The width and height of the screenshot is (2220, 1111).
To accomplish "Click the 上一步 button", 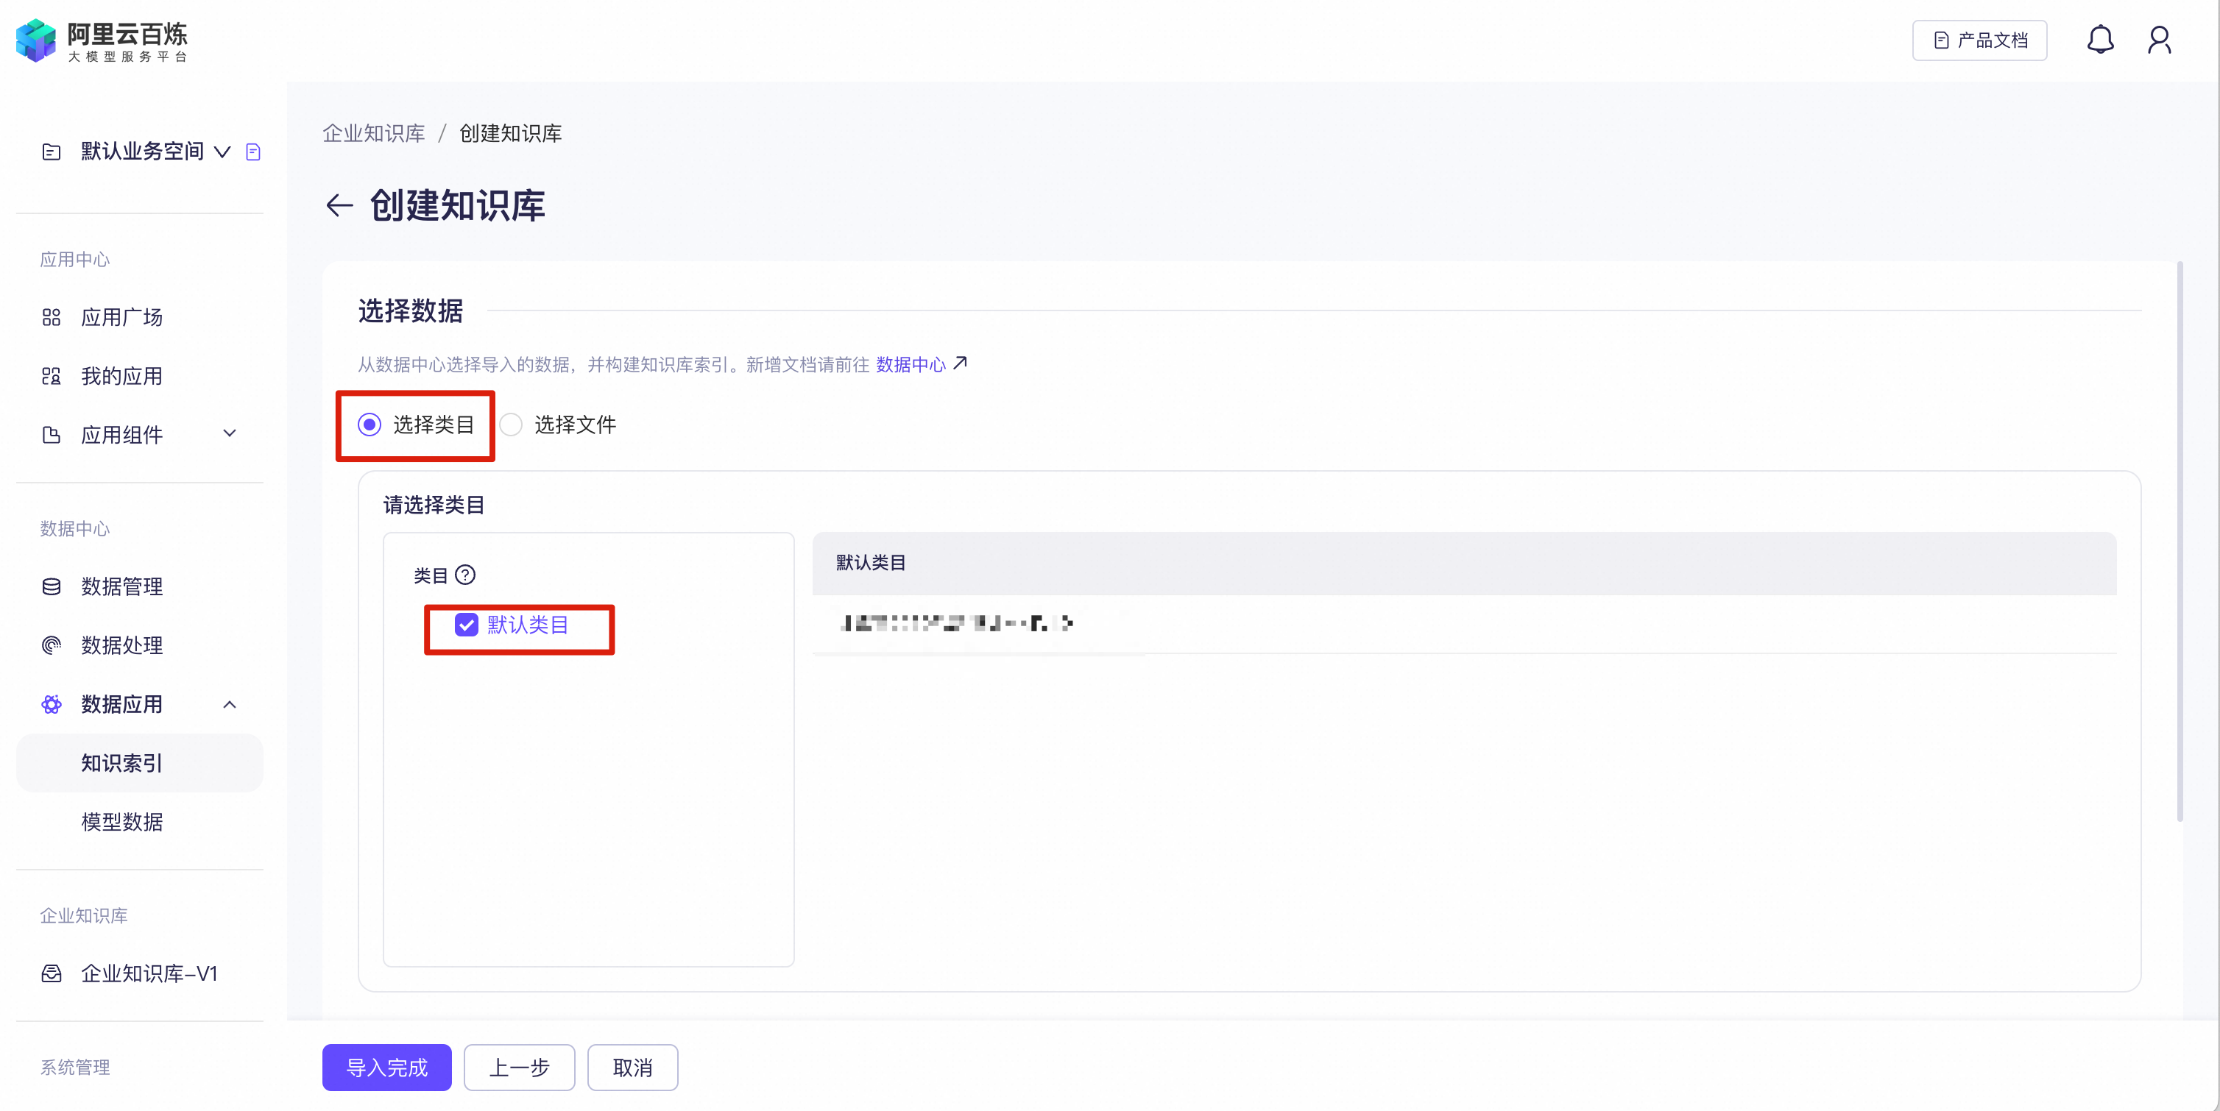I will click(x=520, y=1068).
